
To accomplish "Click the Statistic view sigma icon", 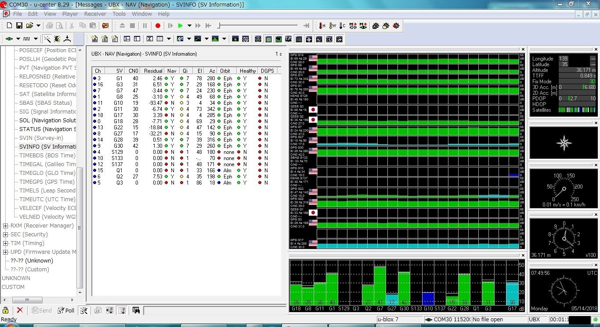I will 150,39.
